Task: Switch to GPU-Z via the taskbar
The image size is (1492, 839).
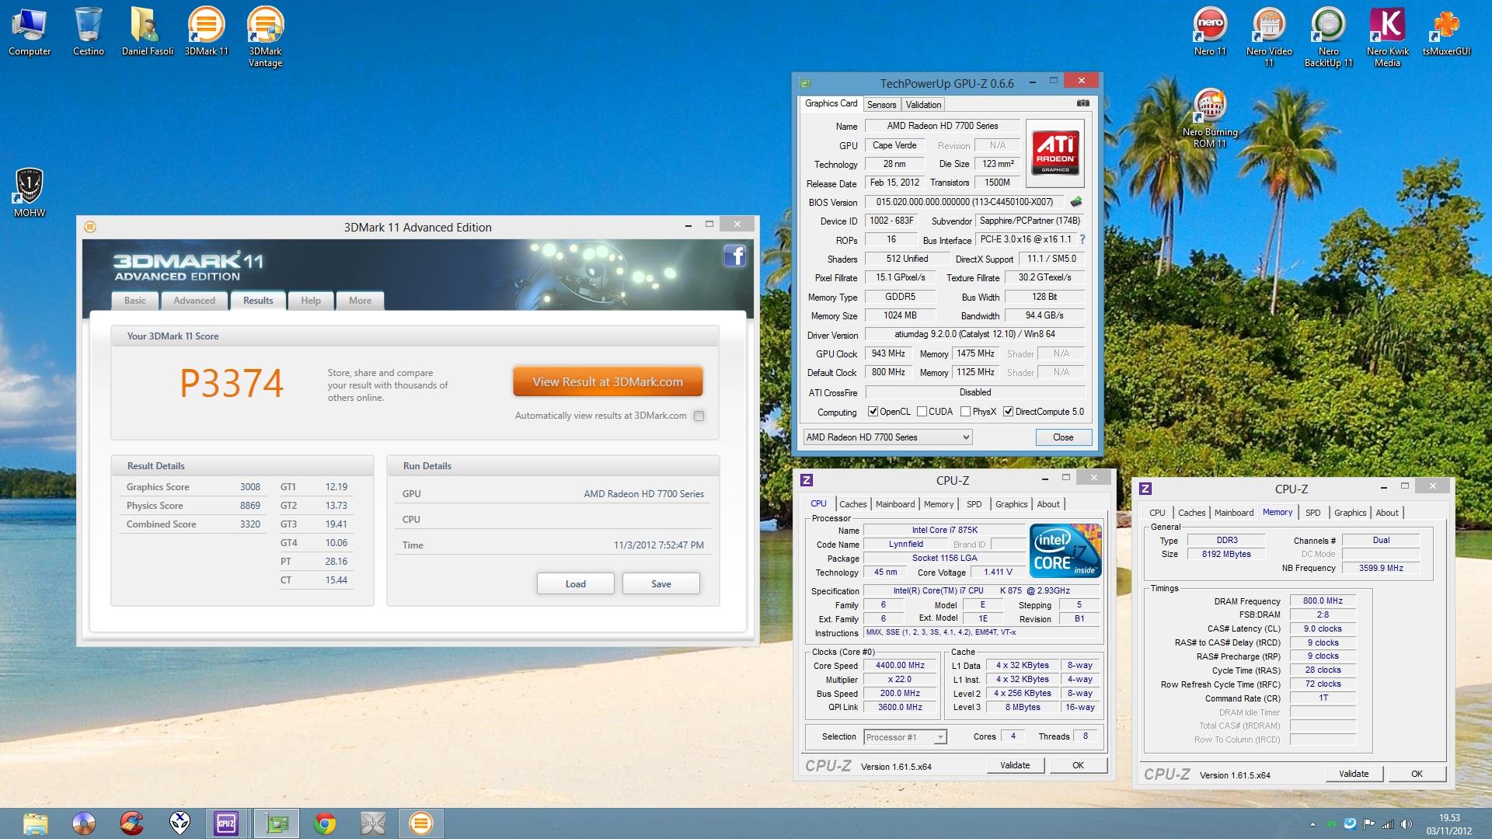Action: [276, 823]
